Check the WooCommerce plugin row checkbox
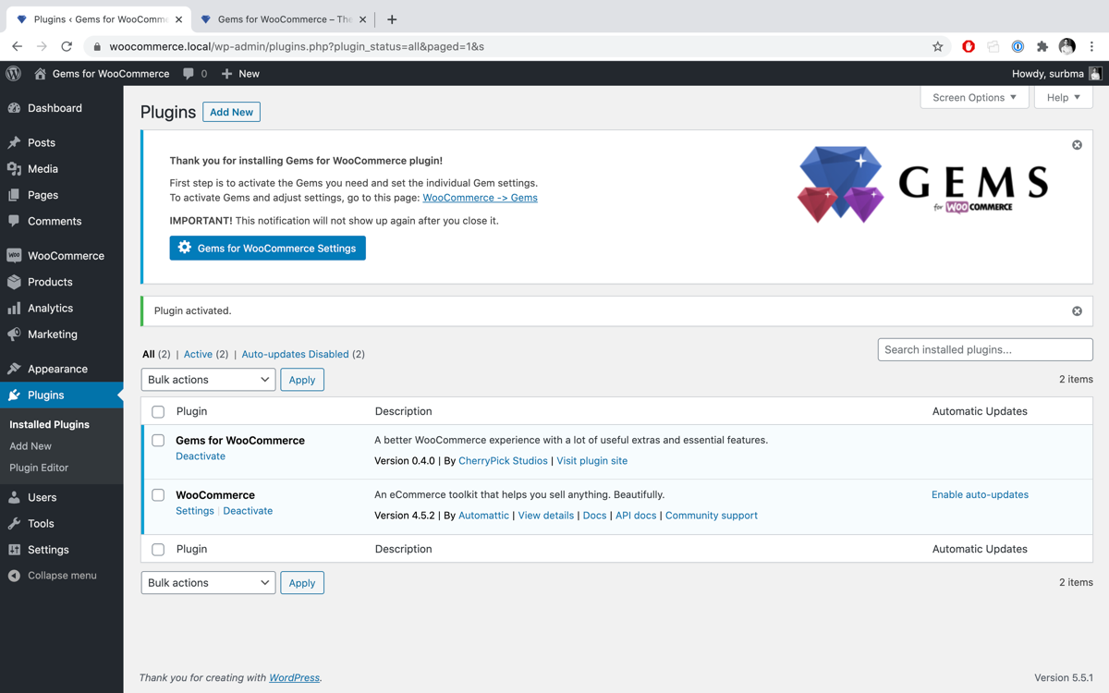1109x693 pixels. (158, 494)
